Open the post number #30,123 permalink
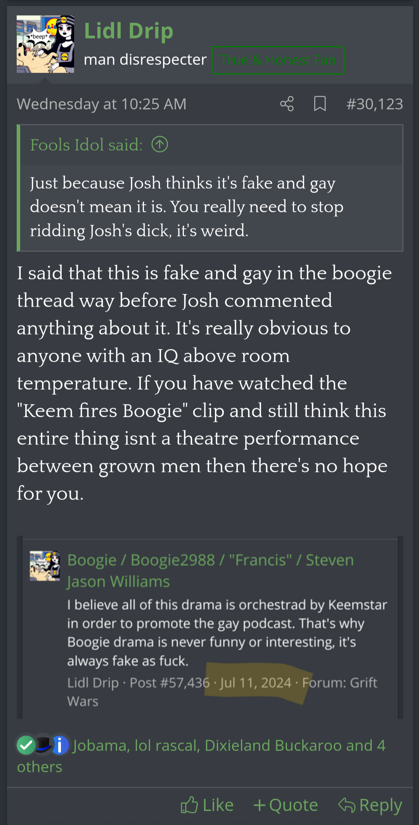The width and height of the screenshot is (419, 825). (x=374, y=104)
